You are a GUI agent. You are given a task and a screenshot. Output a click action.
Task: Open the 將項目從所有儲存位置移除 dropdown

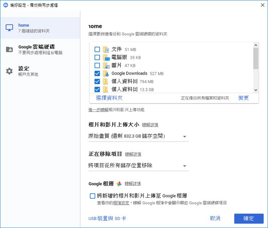(138, 166)
